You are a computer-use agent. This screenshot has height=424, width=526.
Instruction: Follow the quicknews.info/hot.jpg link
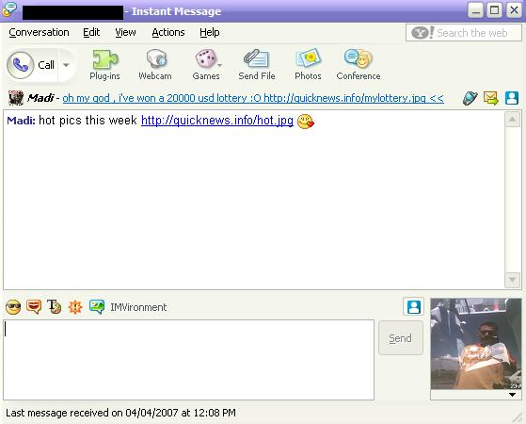click(x=217, y=121)
